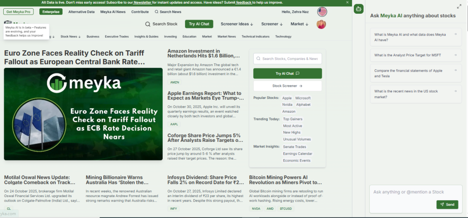Open the Stock Screener button in sidebar
468x218 pixels.
[x=287, y=86]
